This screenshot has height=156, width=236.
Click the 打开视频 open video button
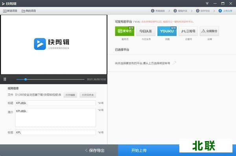pyautogui.click(x=70, y=95)
